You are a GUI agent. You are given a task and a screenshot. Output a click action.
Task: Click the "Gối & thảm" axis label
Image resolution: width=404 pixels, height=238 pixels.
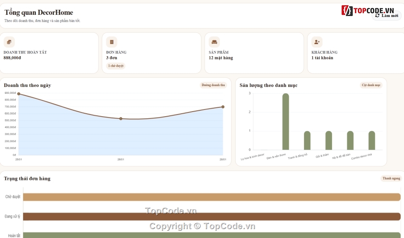pyautogui.click(x=322, y=156)
